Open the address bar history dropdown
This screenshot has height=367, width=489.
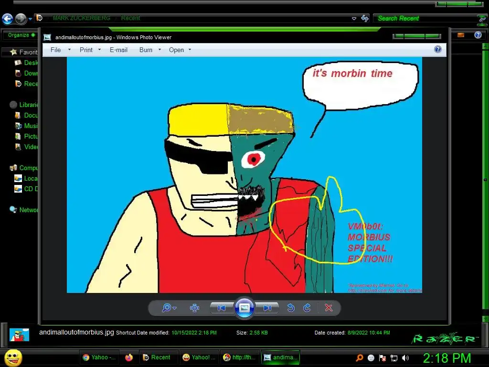[354, 19]
